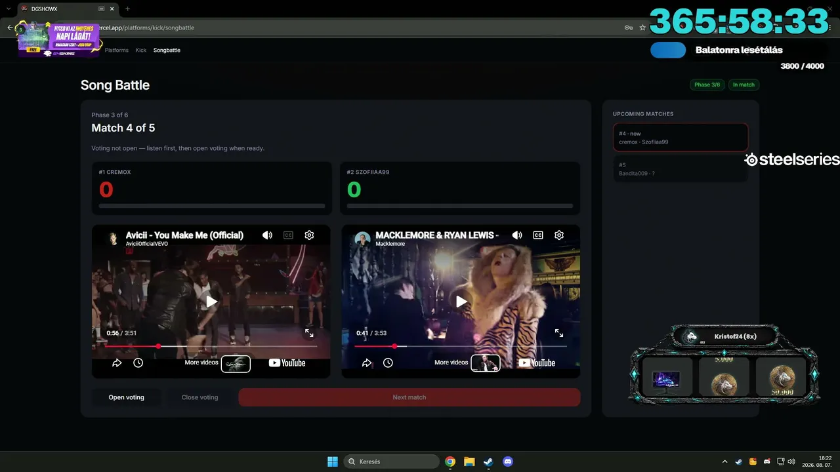Open the Windows Start menu
The height and width of the screenshot is (472, 840).
333,462
